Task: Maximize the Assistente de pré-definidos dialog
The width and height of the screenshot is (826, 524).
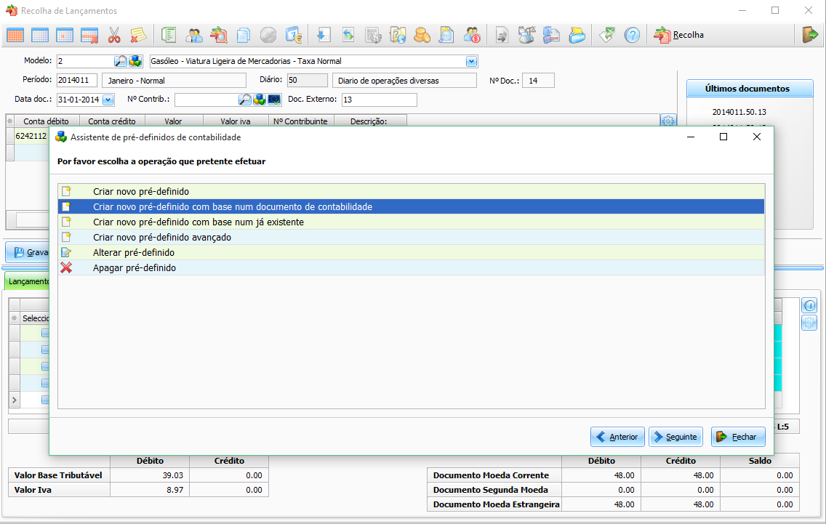Action: (723, 137)
